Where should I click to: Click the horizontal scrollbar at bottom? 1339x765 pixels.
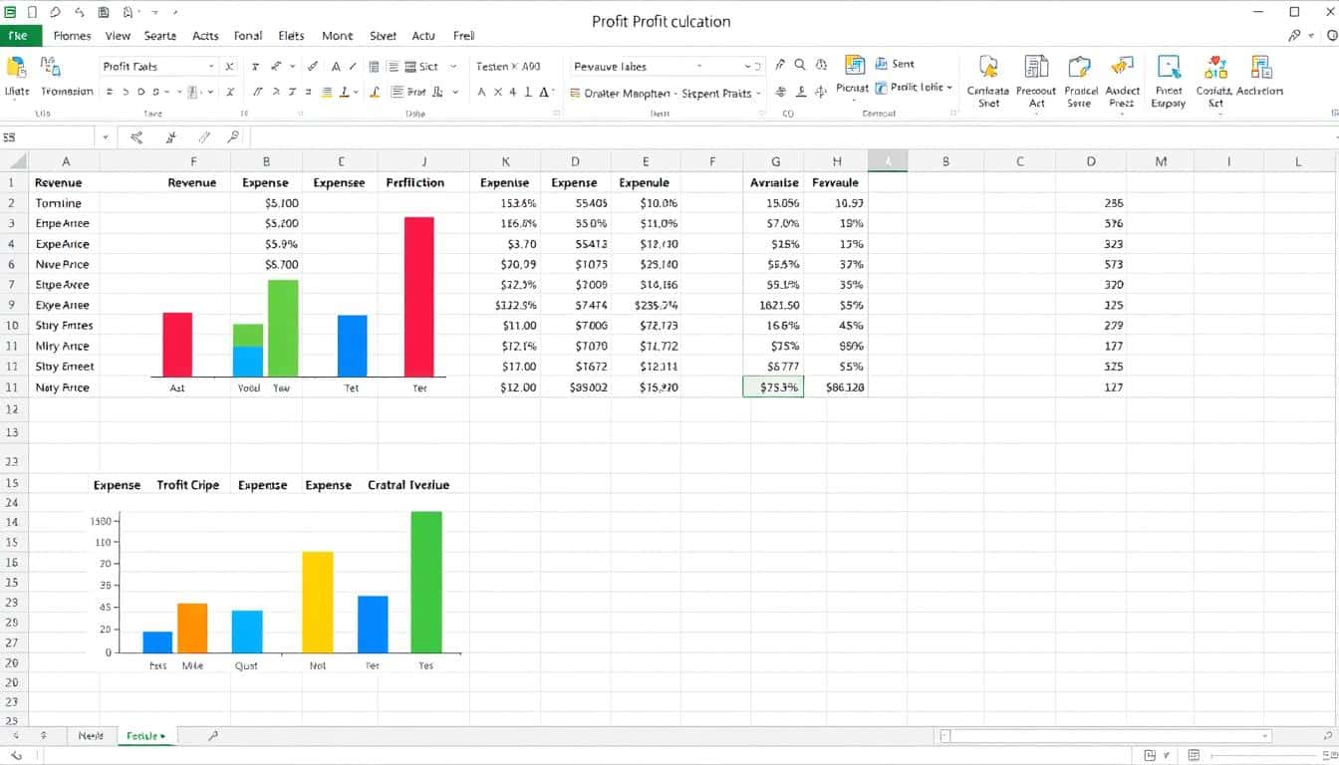tap(1106, 736)
